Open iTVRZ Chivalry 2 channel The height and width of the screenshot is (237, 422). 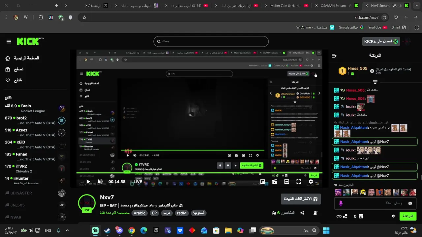click(x=35, y=169)
